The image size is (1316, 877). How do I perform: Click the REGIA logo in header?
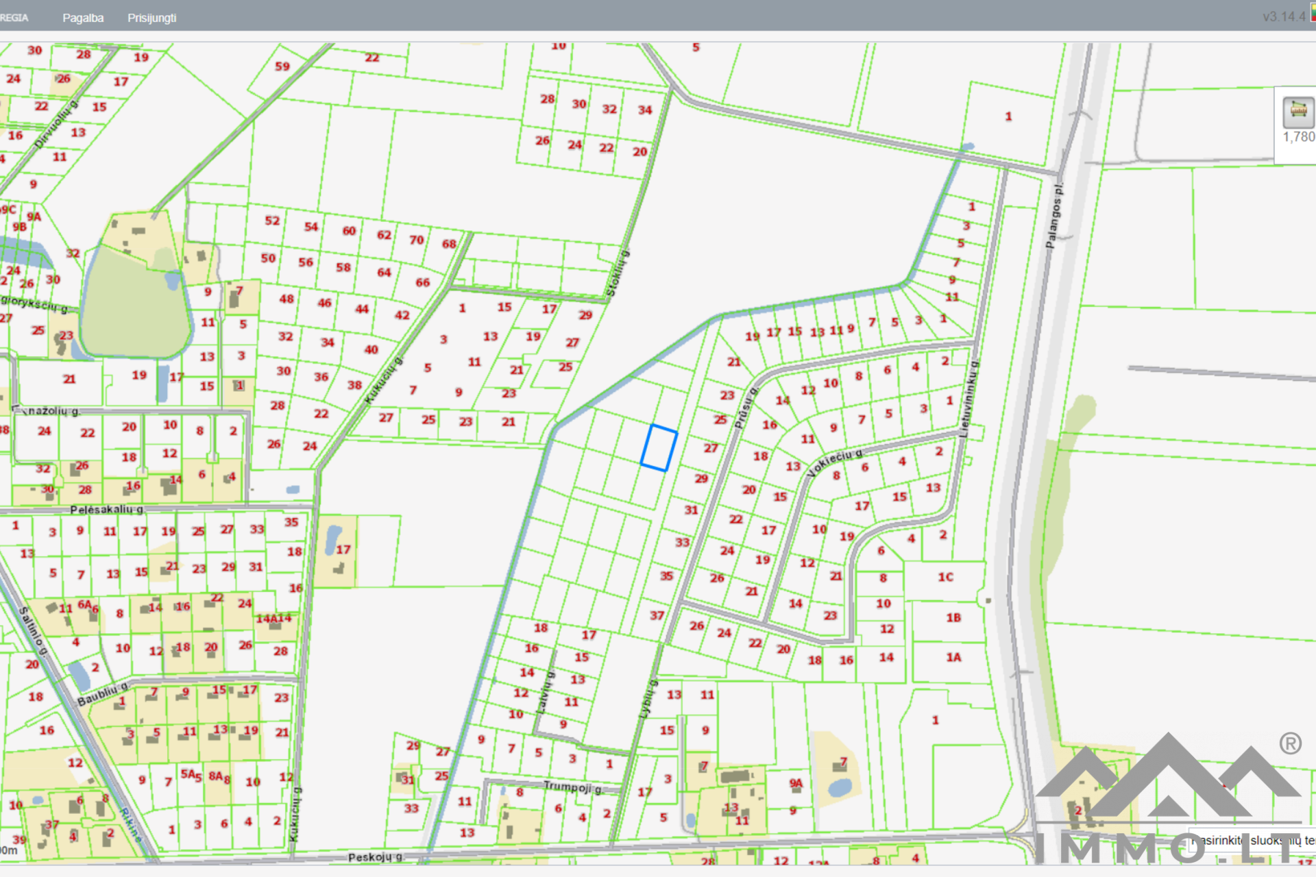pos(14,18)
